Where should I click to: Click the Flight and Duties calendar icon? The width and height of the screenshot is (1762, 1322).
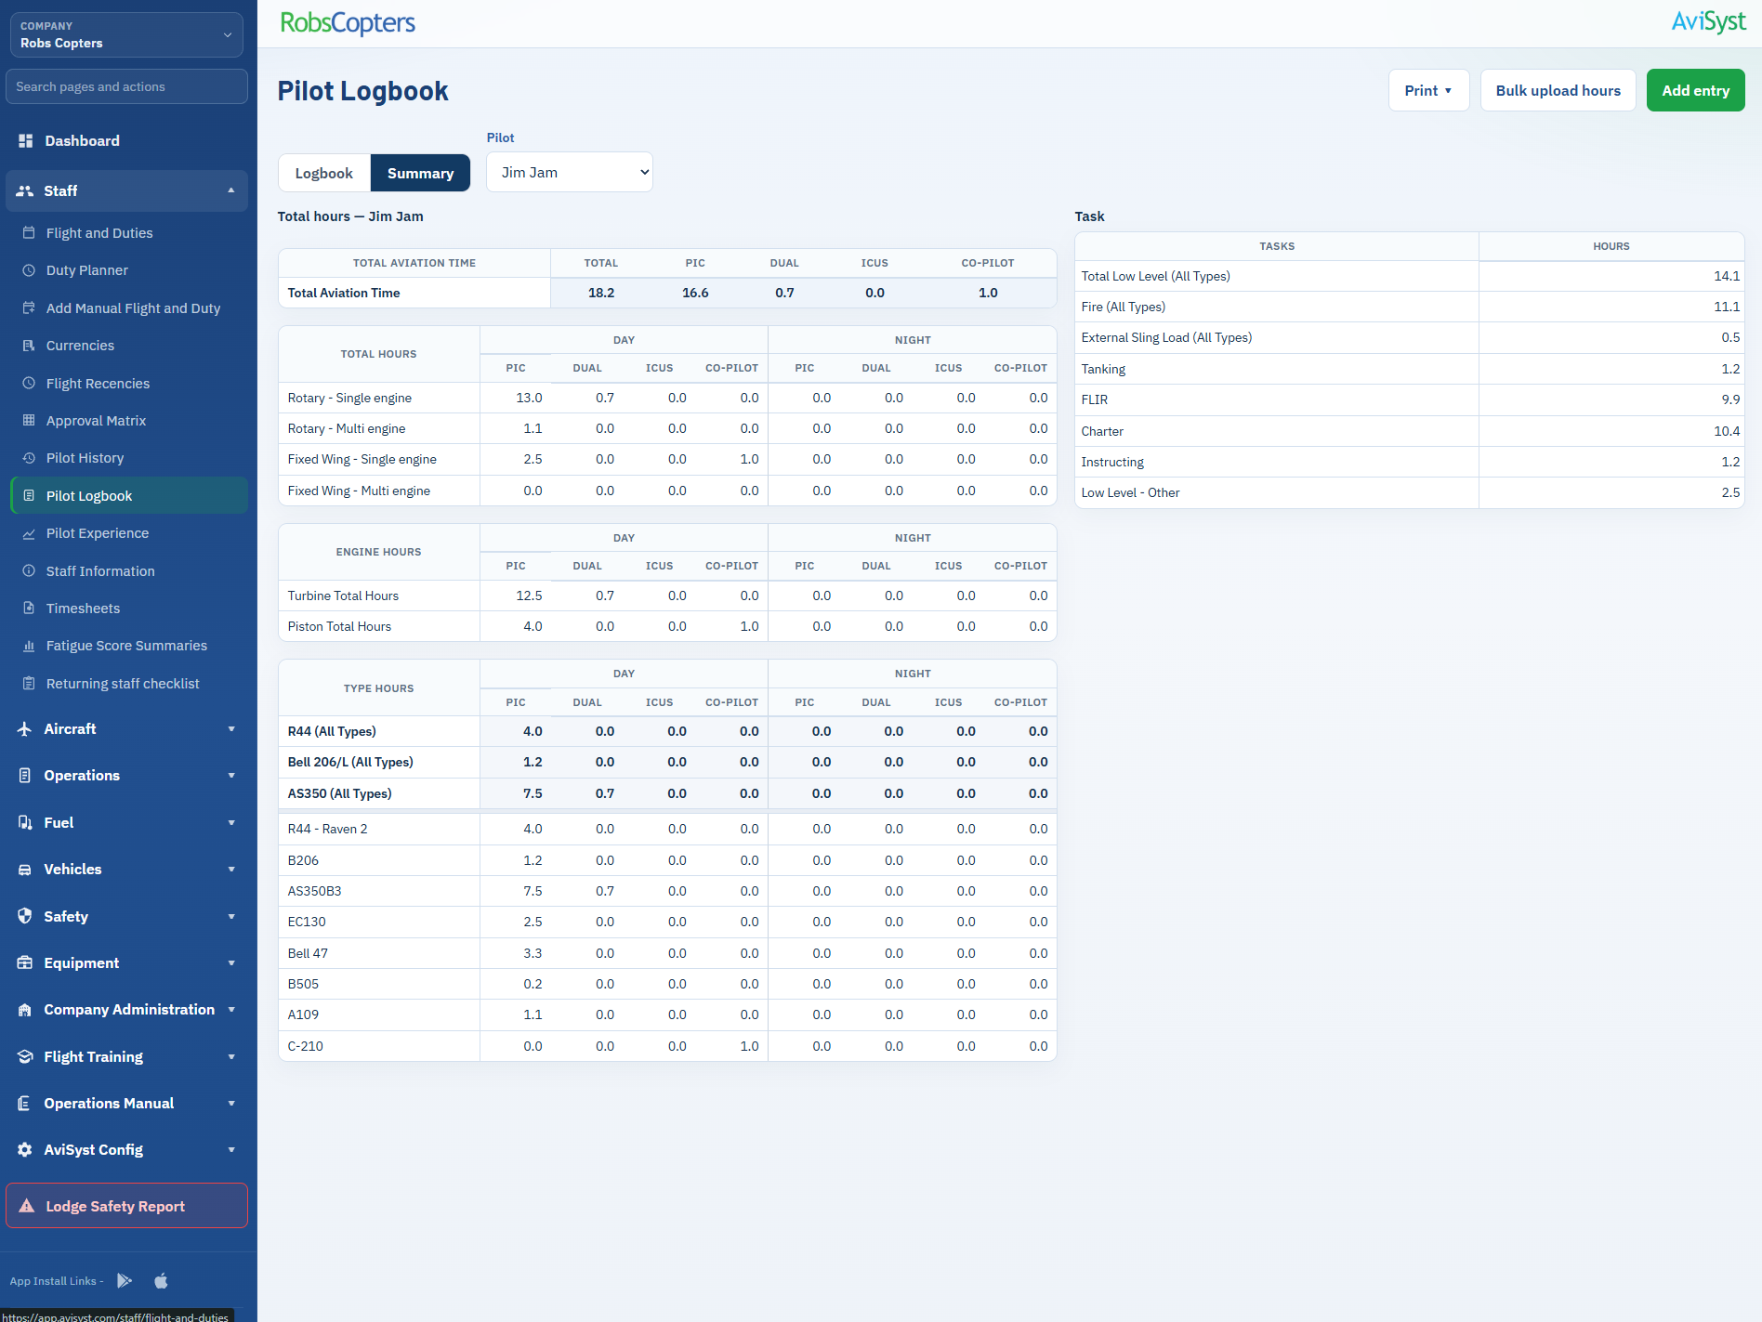(29, 232)
